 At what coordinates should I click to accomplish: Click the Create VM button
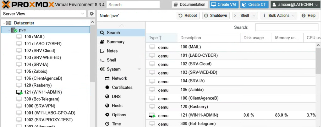click(x=224, y=4)
